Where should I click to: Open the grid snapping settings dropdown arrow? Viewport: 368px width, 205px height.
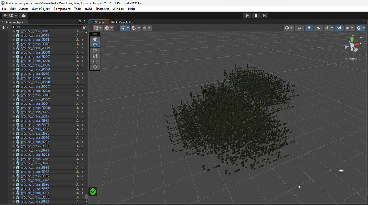pyautogui.click(x=139, y=28)
